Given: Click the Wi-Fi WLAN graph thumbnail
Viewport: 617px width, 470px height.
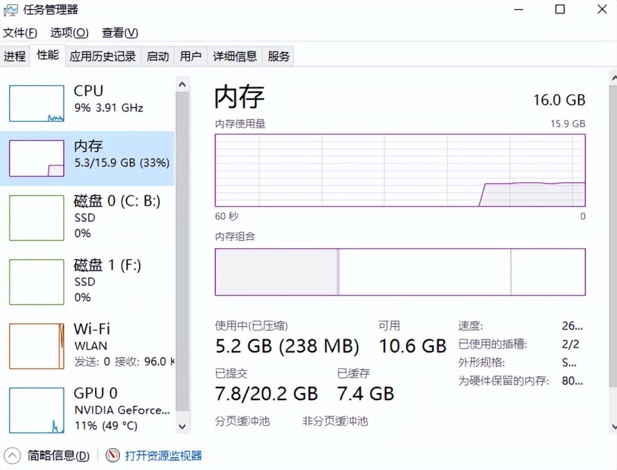Looking at the screenshot, I should coord(36,346).
